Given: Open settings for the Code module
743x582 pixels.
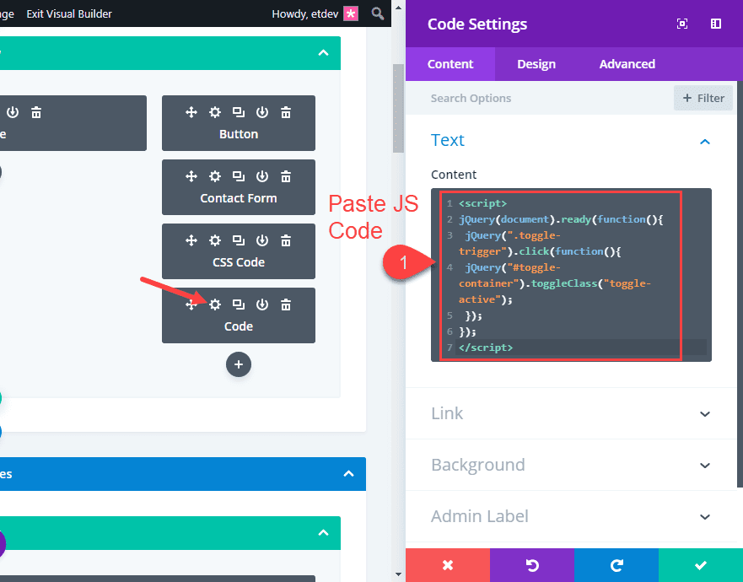Looking at the screenshot, I should click(214, 304).
